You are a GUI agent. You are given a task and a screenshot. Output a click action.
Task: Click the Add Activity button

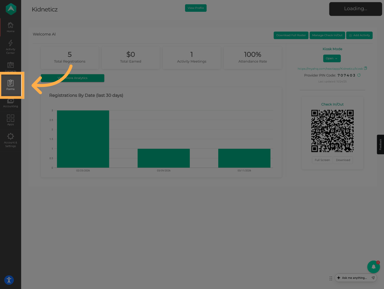point(359,35)
